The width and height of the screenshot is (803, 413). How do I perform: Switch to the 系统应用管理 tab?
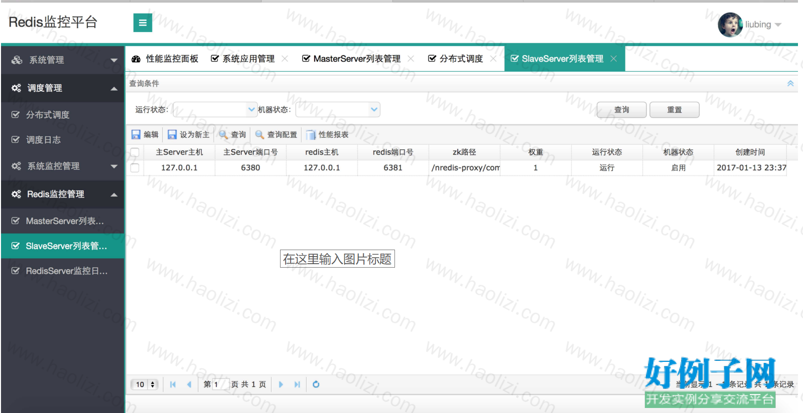[243, 59]
